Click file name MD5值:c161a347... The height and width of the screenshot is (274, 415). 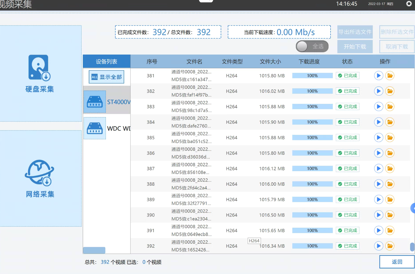(192, 79)
